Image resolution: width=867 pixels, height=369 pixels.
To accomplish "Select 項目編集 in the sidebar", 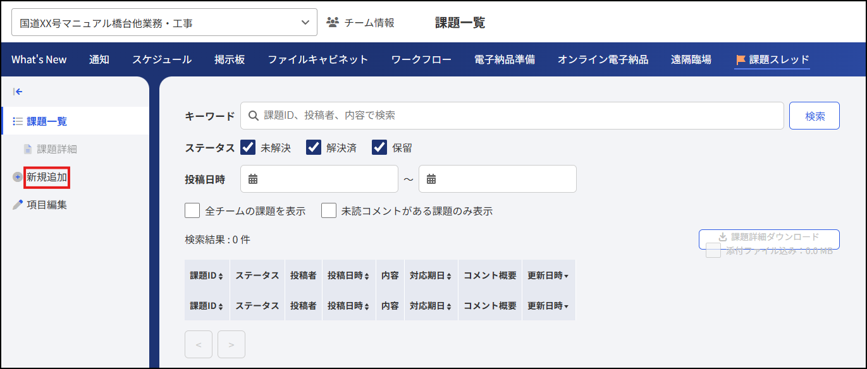I will tap(47, 205).
